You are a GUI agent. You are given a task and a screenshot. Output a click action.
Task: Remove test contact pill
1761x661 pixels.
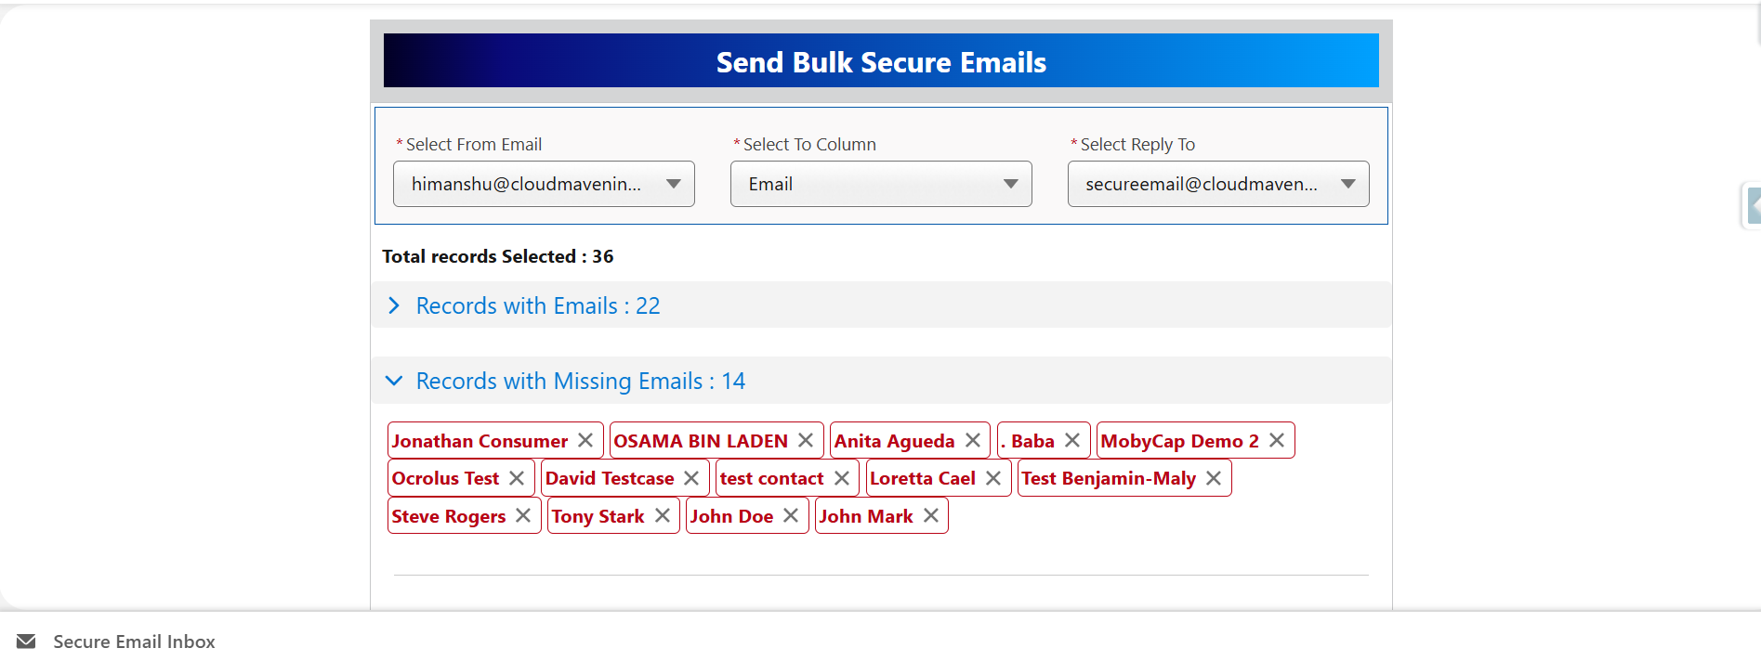pyautogui.click(x=842, y=478)
